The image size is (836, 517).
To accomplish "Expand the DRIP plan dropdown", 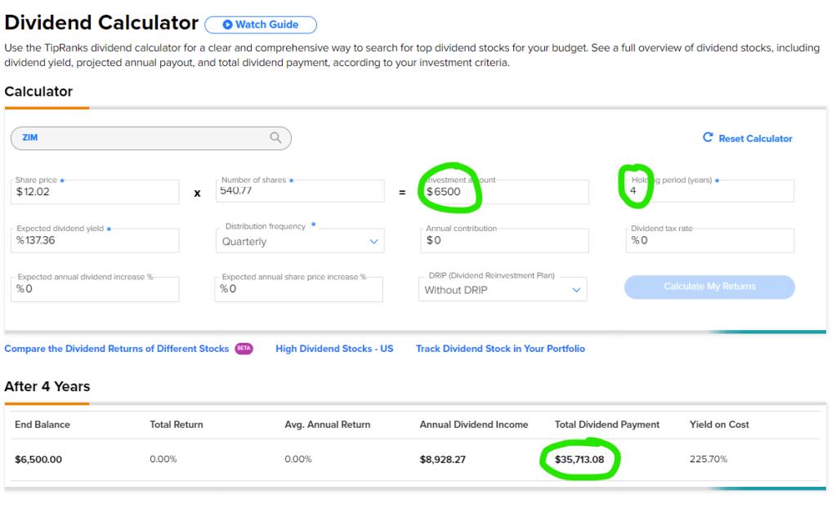I will (502, 289).
